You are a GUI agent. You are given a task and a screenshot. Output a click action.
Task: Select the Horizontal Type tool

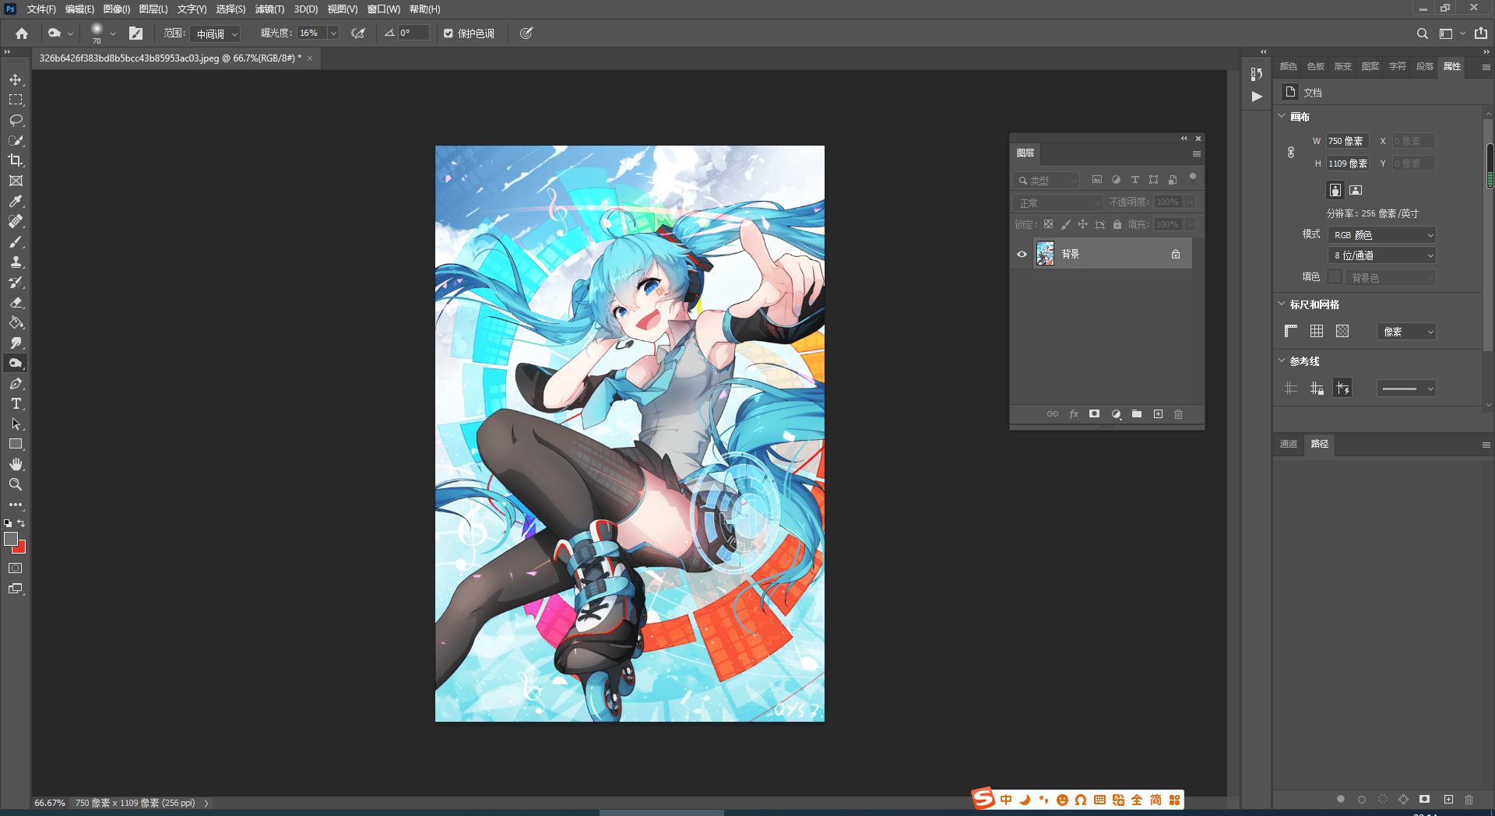click(16, 403)
